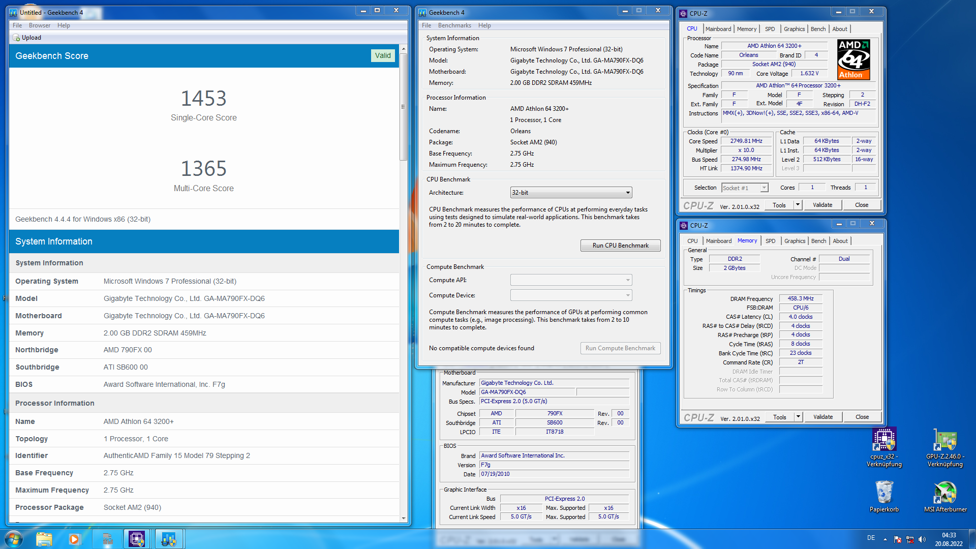Image resolution: width=976 pixels, height=549 pixels.
Task: Click the 1453 Single-Core Score value
Action: tap(203, 98)
